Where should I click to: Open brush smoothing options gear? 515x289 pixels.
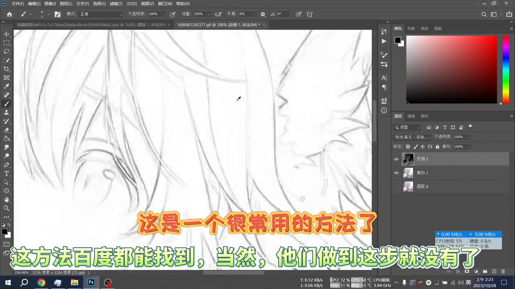click(x=263, y=14)
